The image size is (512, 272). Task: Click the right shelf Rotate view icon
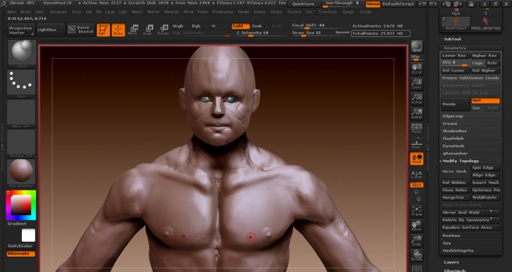(x=417, y=255)
